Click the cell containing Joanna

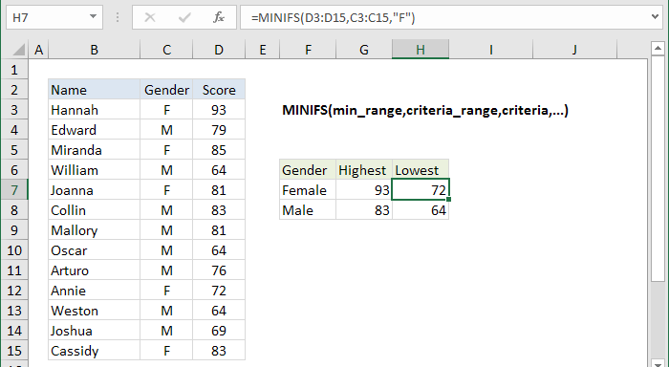pos(95,190)
